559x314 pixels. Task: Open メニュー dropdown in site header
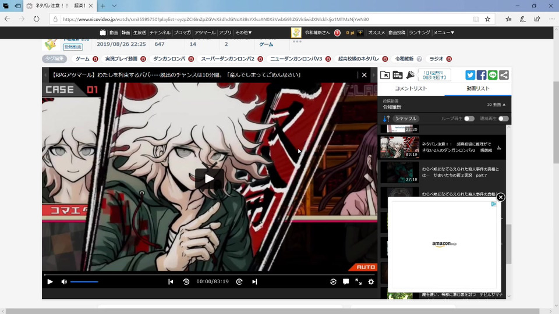(444, 33)
